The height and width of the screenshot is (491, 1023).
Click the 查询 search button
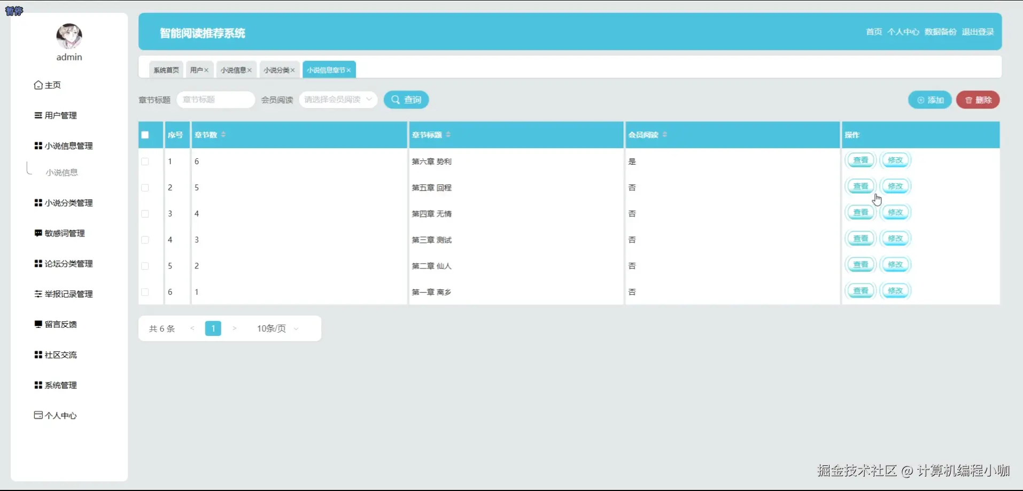pos(406,99)
